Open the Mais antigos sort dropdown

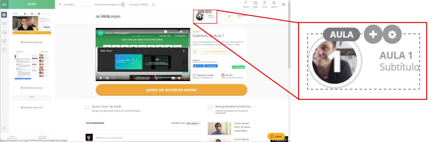193,123
